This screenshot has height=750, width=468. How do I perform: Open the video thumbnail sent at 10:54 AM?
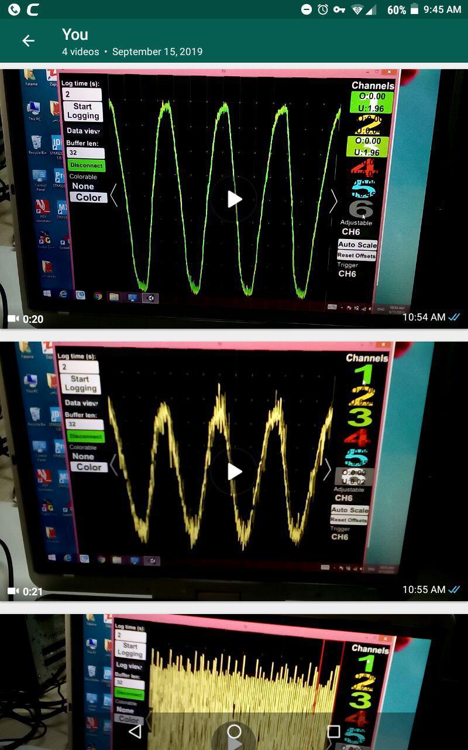[x=234, y=199]
